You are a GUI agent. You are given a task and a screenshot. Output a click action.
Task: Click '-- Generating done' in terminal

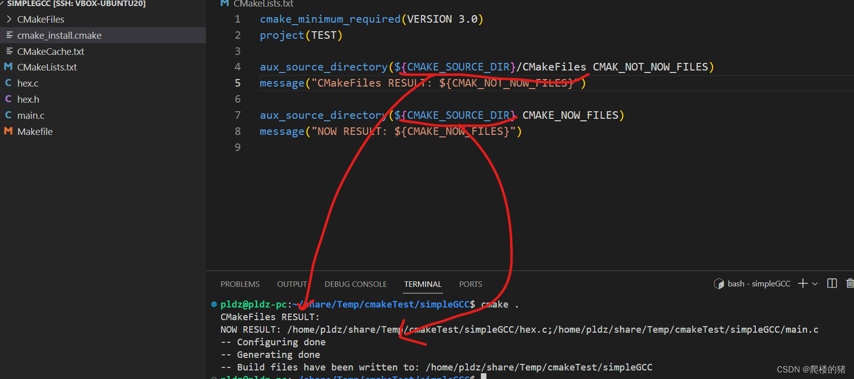point(270,355)
